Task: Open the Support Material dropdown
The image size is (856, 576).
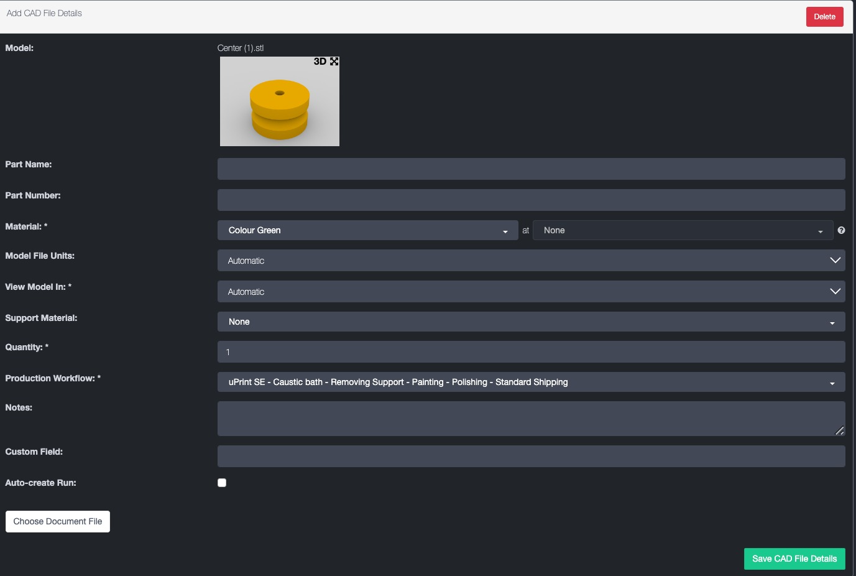Action: [531, 322]
